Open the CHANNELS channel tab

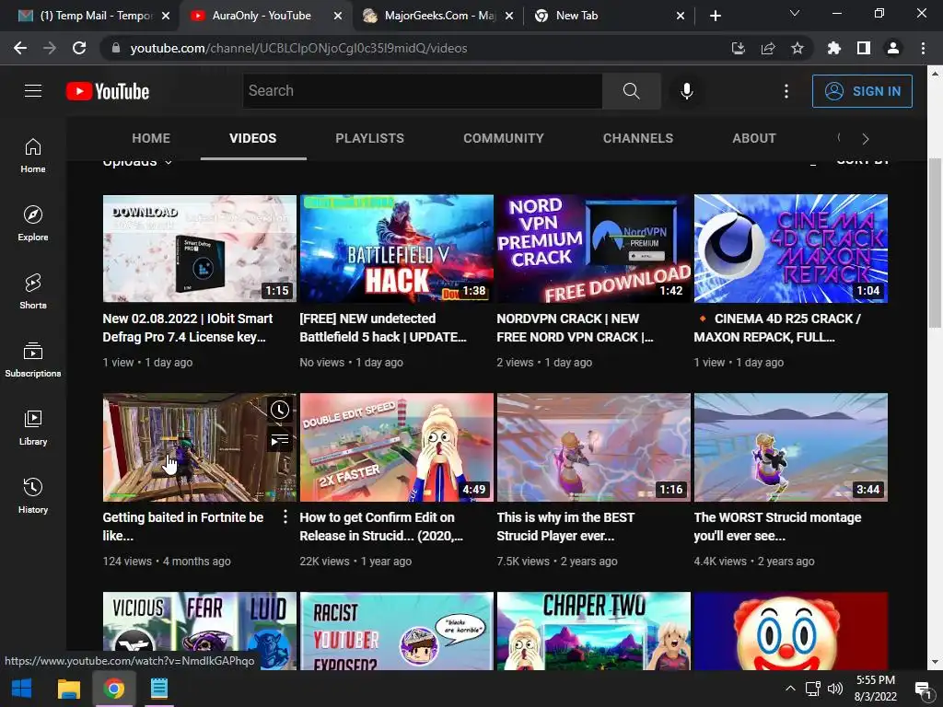tap(638, 138)
